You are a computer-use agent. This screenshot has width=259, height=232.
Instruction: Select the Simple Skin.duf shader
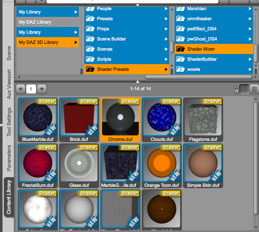(x=203, y=166)
